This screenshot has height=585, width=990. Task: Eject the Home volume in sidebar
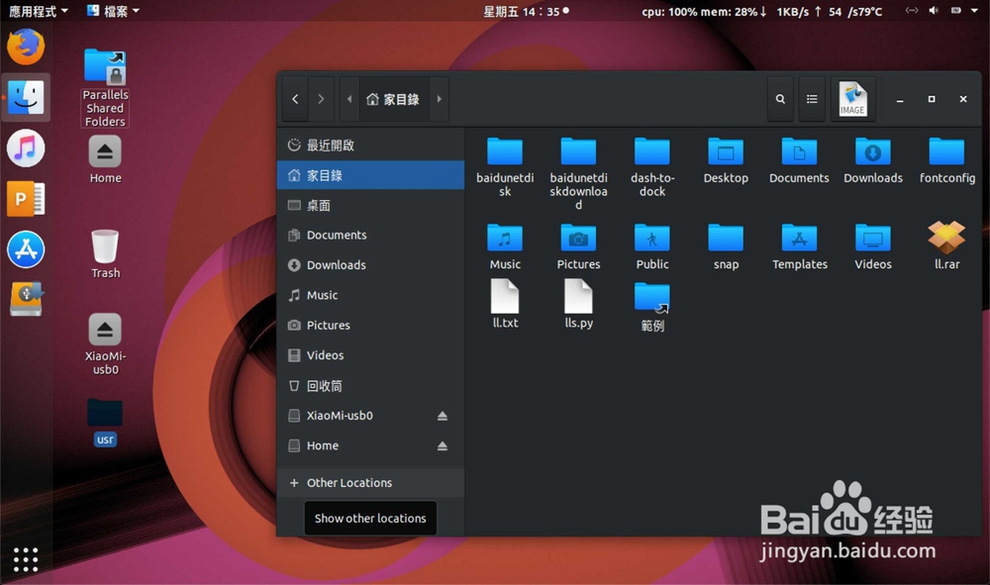[x=442, y=446]
